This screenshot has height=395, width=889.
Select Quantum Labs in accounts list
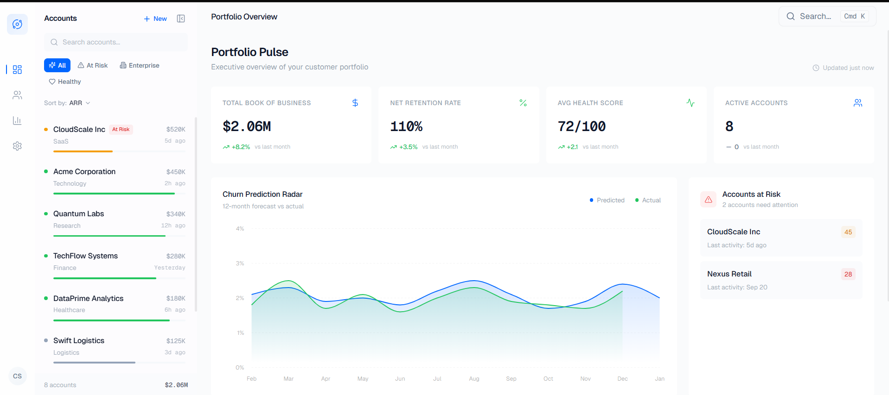[x=115, y=224]
